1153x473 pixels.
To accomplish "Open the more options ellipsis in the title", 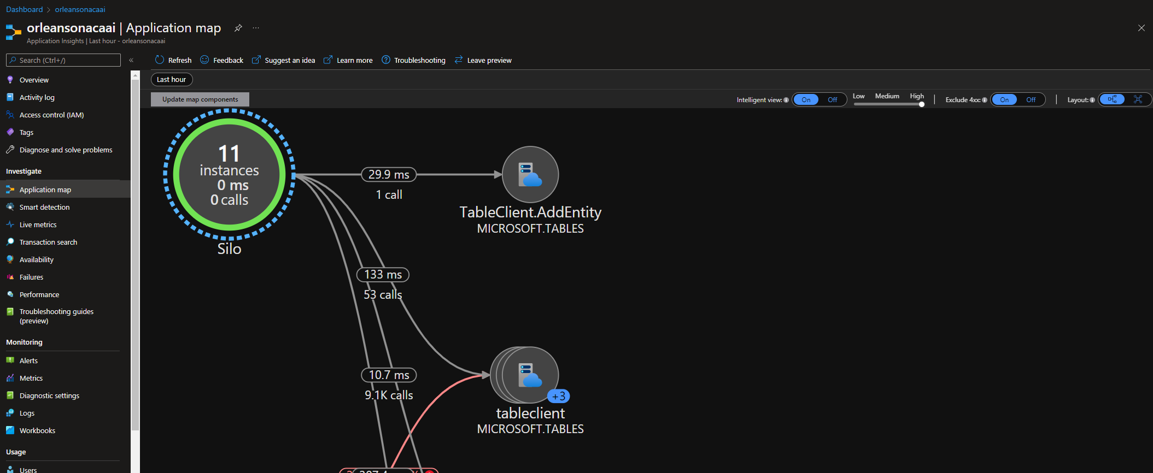I will coord(256,28).
